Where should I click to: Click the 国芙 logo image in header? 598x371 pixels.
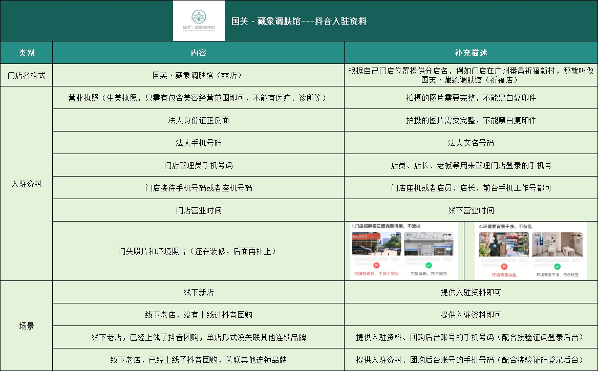199,21
